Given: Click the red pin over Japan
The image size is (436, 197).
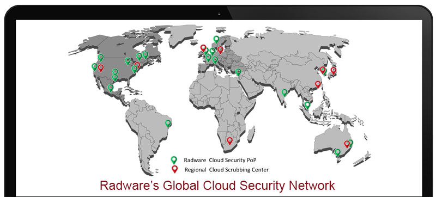Looking at the screenshot, I should point(334,71).
